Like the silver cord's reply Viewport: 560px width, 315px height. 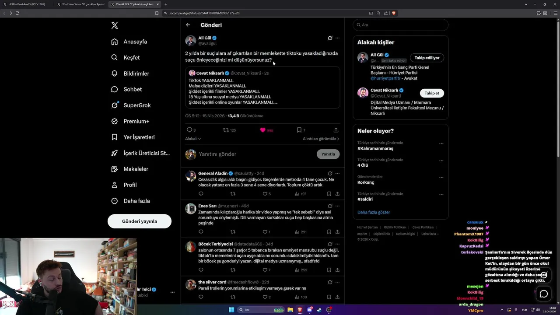pos(266,297)
